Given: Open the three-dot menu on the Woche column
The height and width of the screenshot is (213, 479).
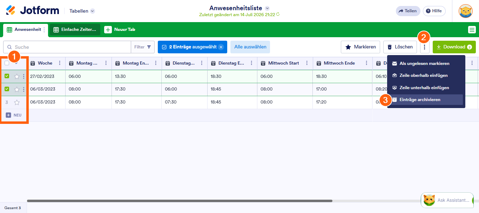Looking at the screenshot, I should click(60, 63).
